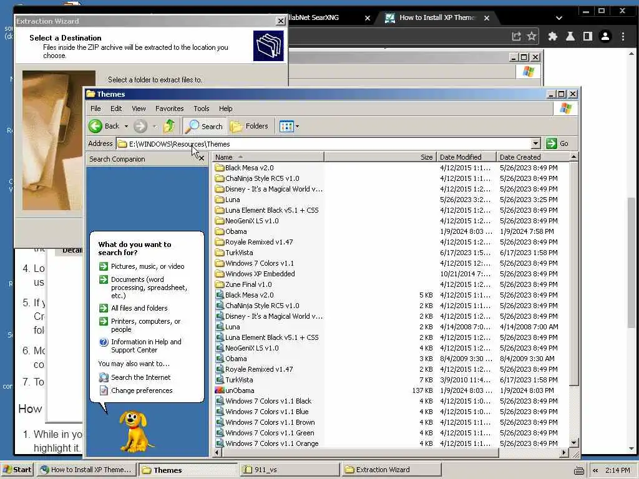The height and width of the screenshot is (479, 639).
Task: Open the Help menu
Action: tap(225, 109)
